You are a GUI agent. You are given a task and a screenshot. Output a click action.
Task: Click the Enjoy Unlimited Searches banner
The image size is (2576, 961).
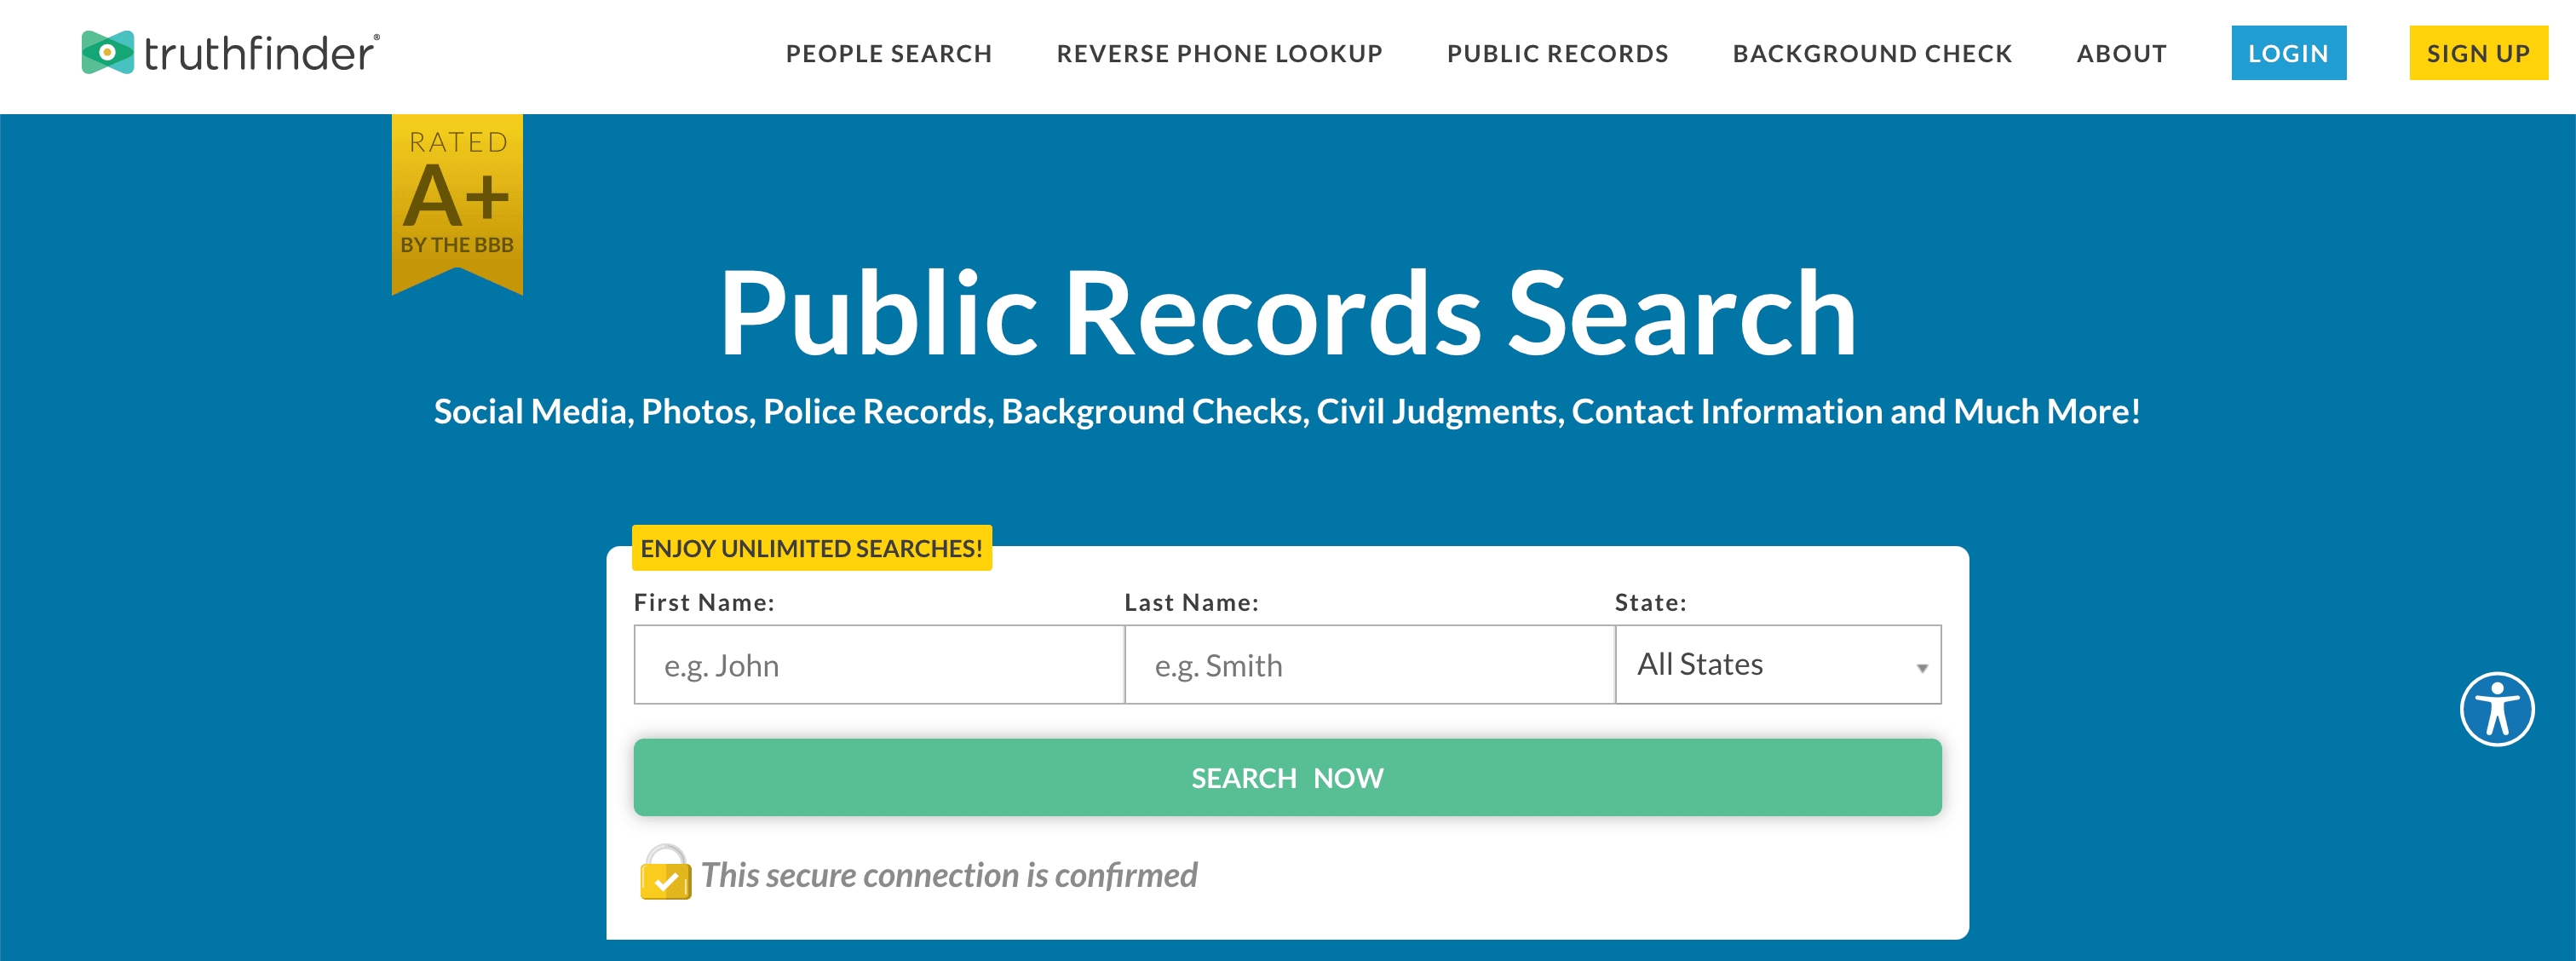(x=811, y=548)
